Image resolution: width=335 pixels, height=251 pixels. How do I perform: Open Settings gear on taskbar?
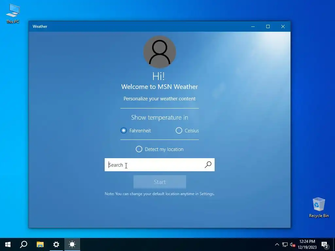pos(56,244)
